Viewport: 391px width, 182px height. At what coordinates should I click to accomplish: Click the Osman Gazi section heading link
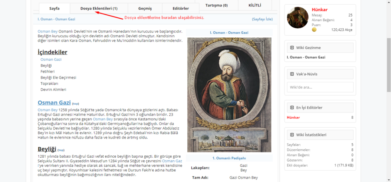click(54, 103)
